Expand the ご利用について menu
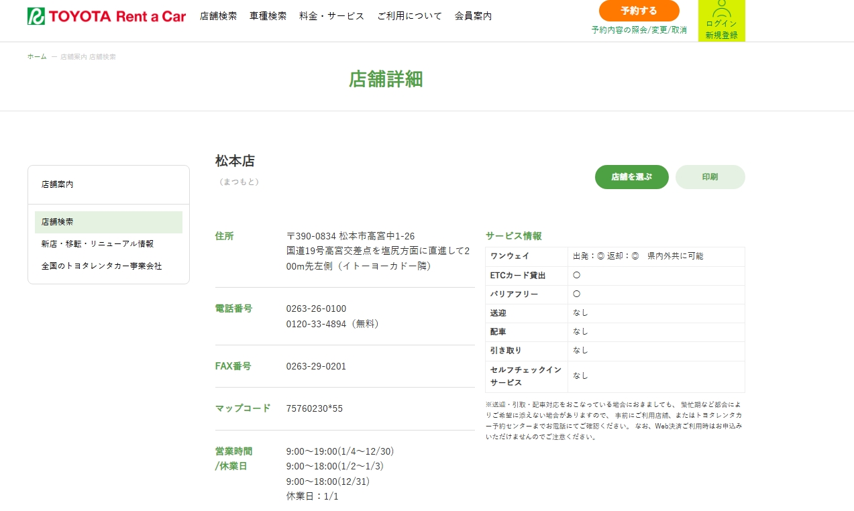Image resolution: width=854 pixels, height=511 pixels. (x=409, y=16)
